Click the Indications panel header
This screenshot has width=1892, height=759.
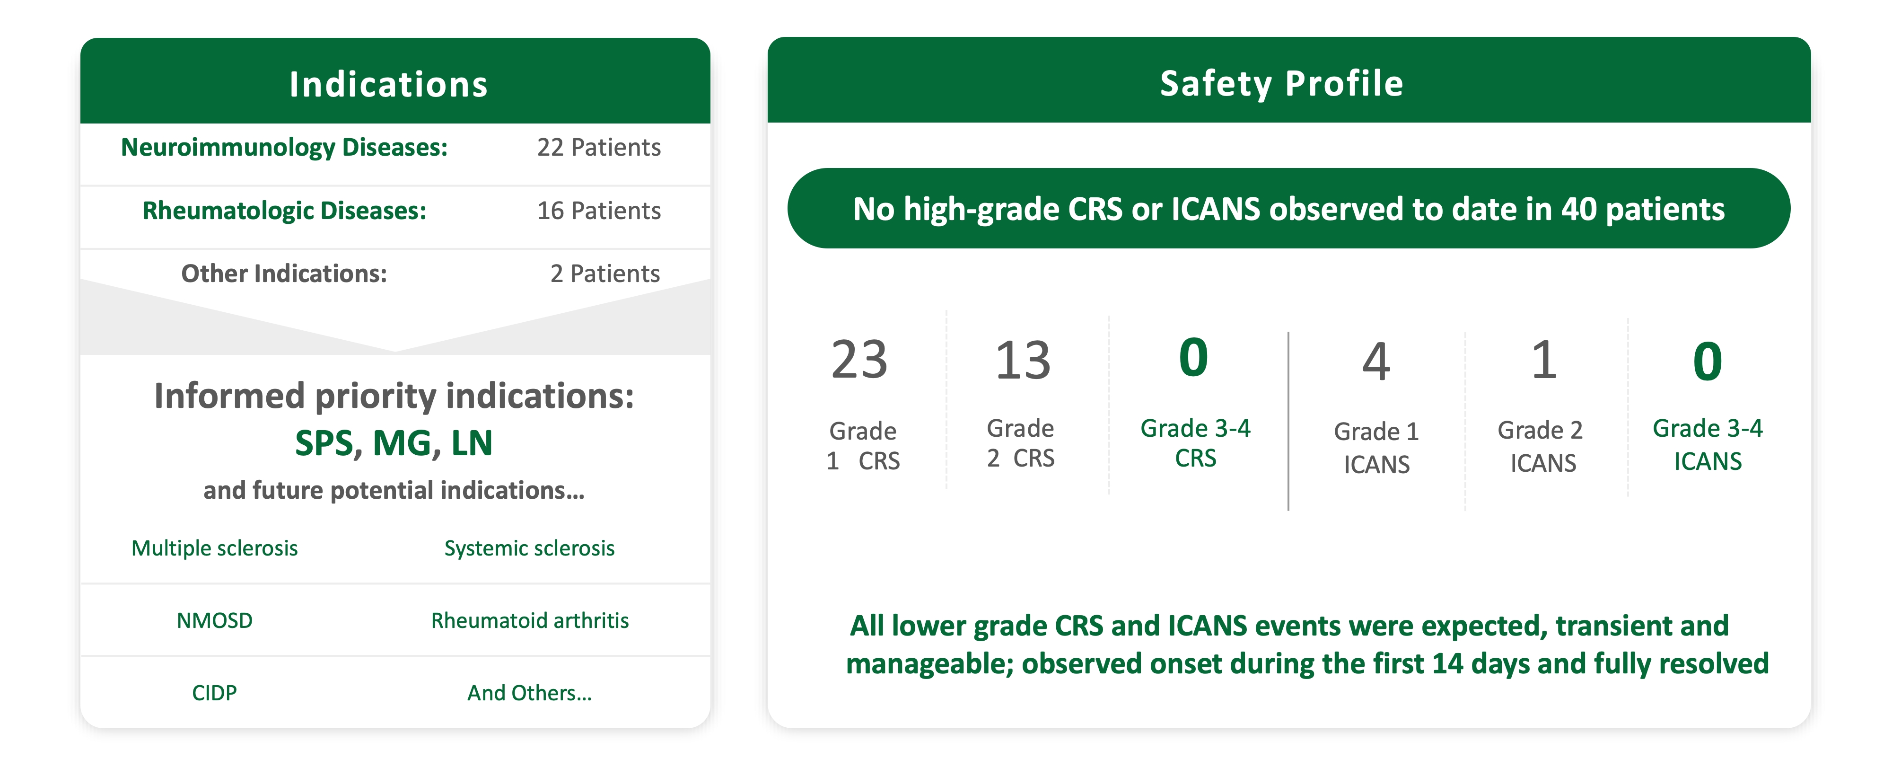(x=388, y=85)
